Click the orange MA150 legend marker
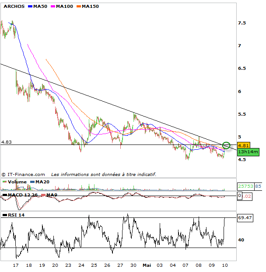This screenshot has width=266, height=272. [79, 7]
